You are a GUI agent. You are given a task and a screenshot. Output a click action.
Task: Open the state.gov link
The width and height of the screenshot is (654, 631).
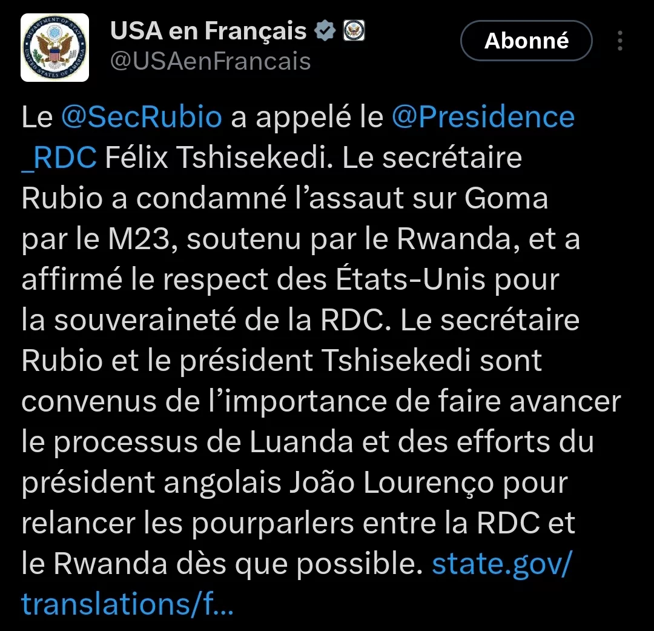point(501,564)
